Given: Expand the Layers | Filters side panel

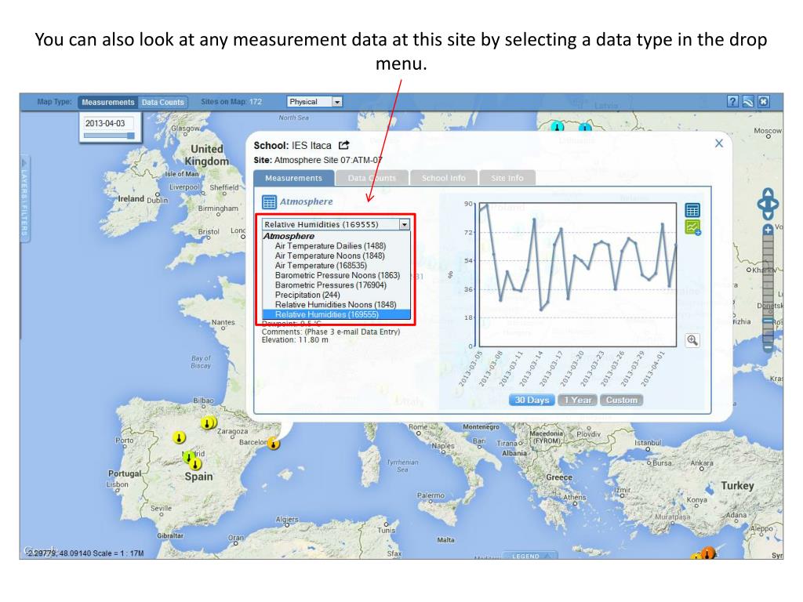Looking at the screenshot, I should (x=24, y=198).
